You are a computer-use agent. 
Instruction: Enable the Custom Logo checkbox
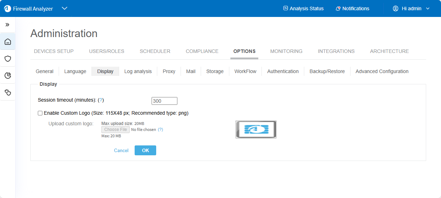click(40, 113)
